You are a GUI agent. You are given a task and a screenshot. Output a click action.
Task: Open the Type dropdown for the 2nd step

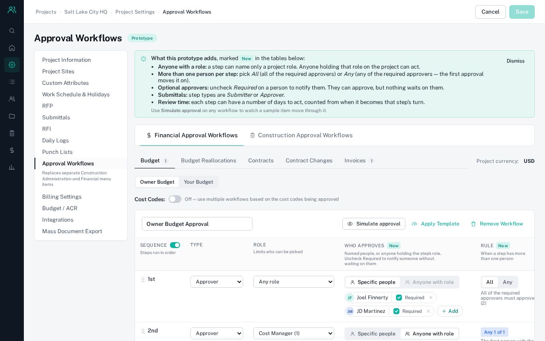click(217, 333)
